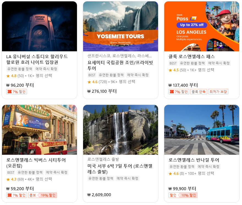Click the star icon beside 4.3 (69)
242x205 pixels.
(x=8, y=179)
